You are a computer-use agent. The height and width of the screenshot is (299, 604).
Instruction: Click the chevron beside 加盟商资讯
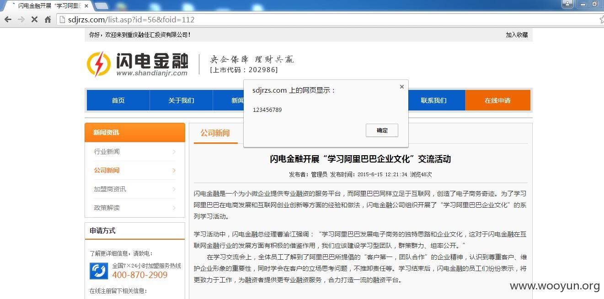pyautogui.click(x=174, y=189)
